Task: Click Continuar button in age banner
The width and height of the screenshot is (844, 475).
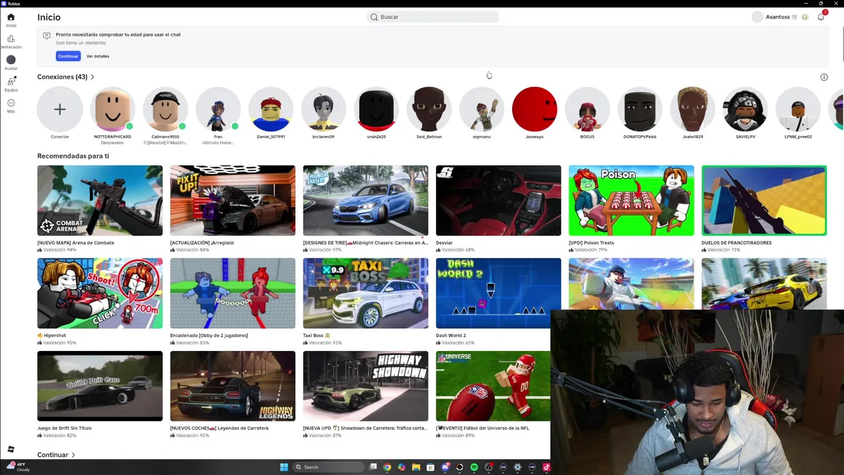Action: pyautogui.click(x=68, y=56)
